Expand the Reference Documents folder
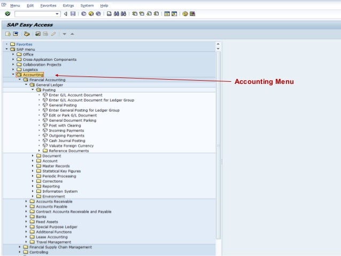 pyautogui.click(x=39, y=151)
